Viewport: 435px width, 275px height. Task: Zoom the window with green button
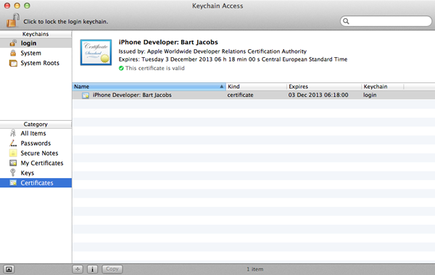(27, 6)
